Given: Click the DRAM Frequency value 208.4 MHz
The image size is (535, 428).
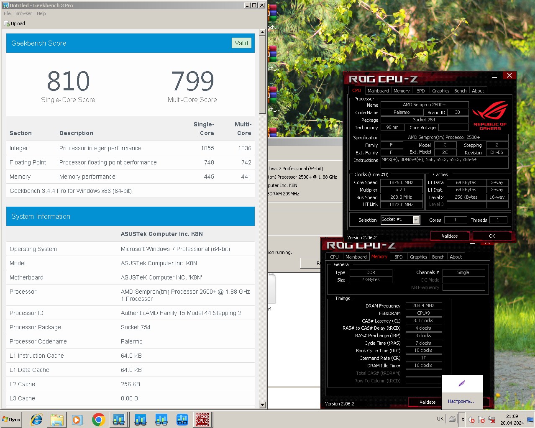Looking at the screenshot, I should point(423,306).
